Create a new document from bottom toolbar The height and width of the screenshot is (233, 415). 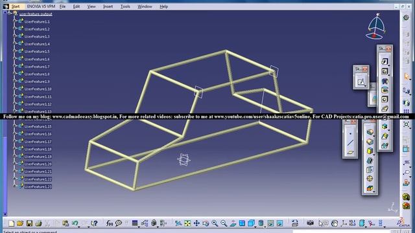click(12, 223)
